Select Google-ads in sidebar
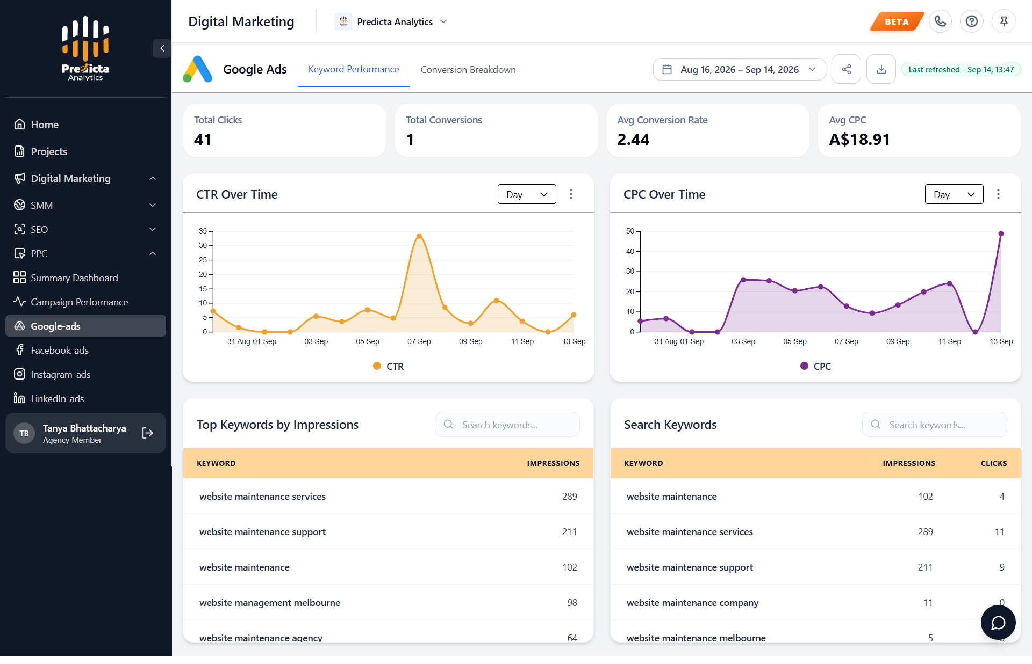Viewport: 1032px width, 664px height. 86,326
